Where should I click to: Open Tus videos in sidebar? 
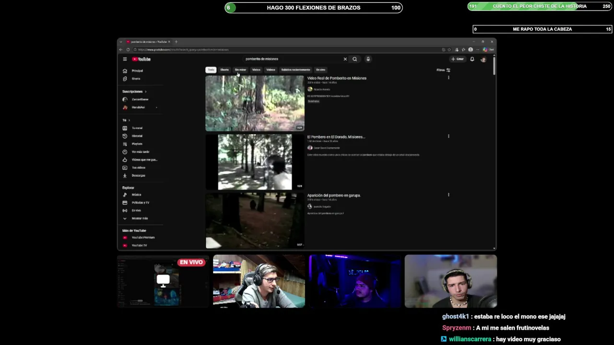pos(134,168)
